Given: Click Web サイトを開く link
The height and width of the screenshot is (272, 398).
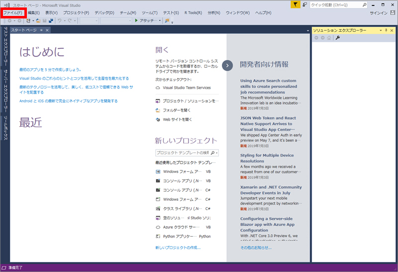Looking at the screenshot, I should pyautogui.click(x=177, y=120).
